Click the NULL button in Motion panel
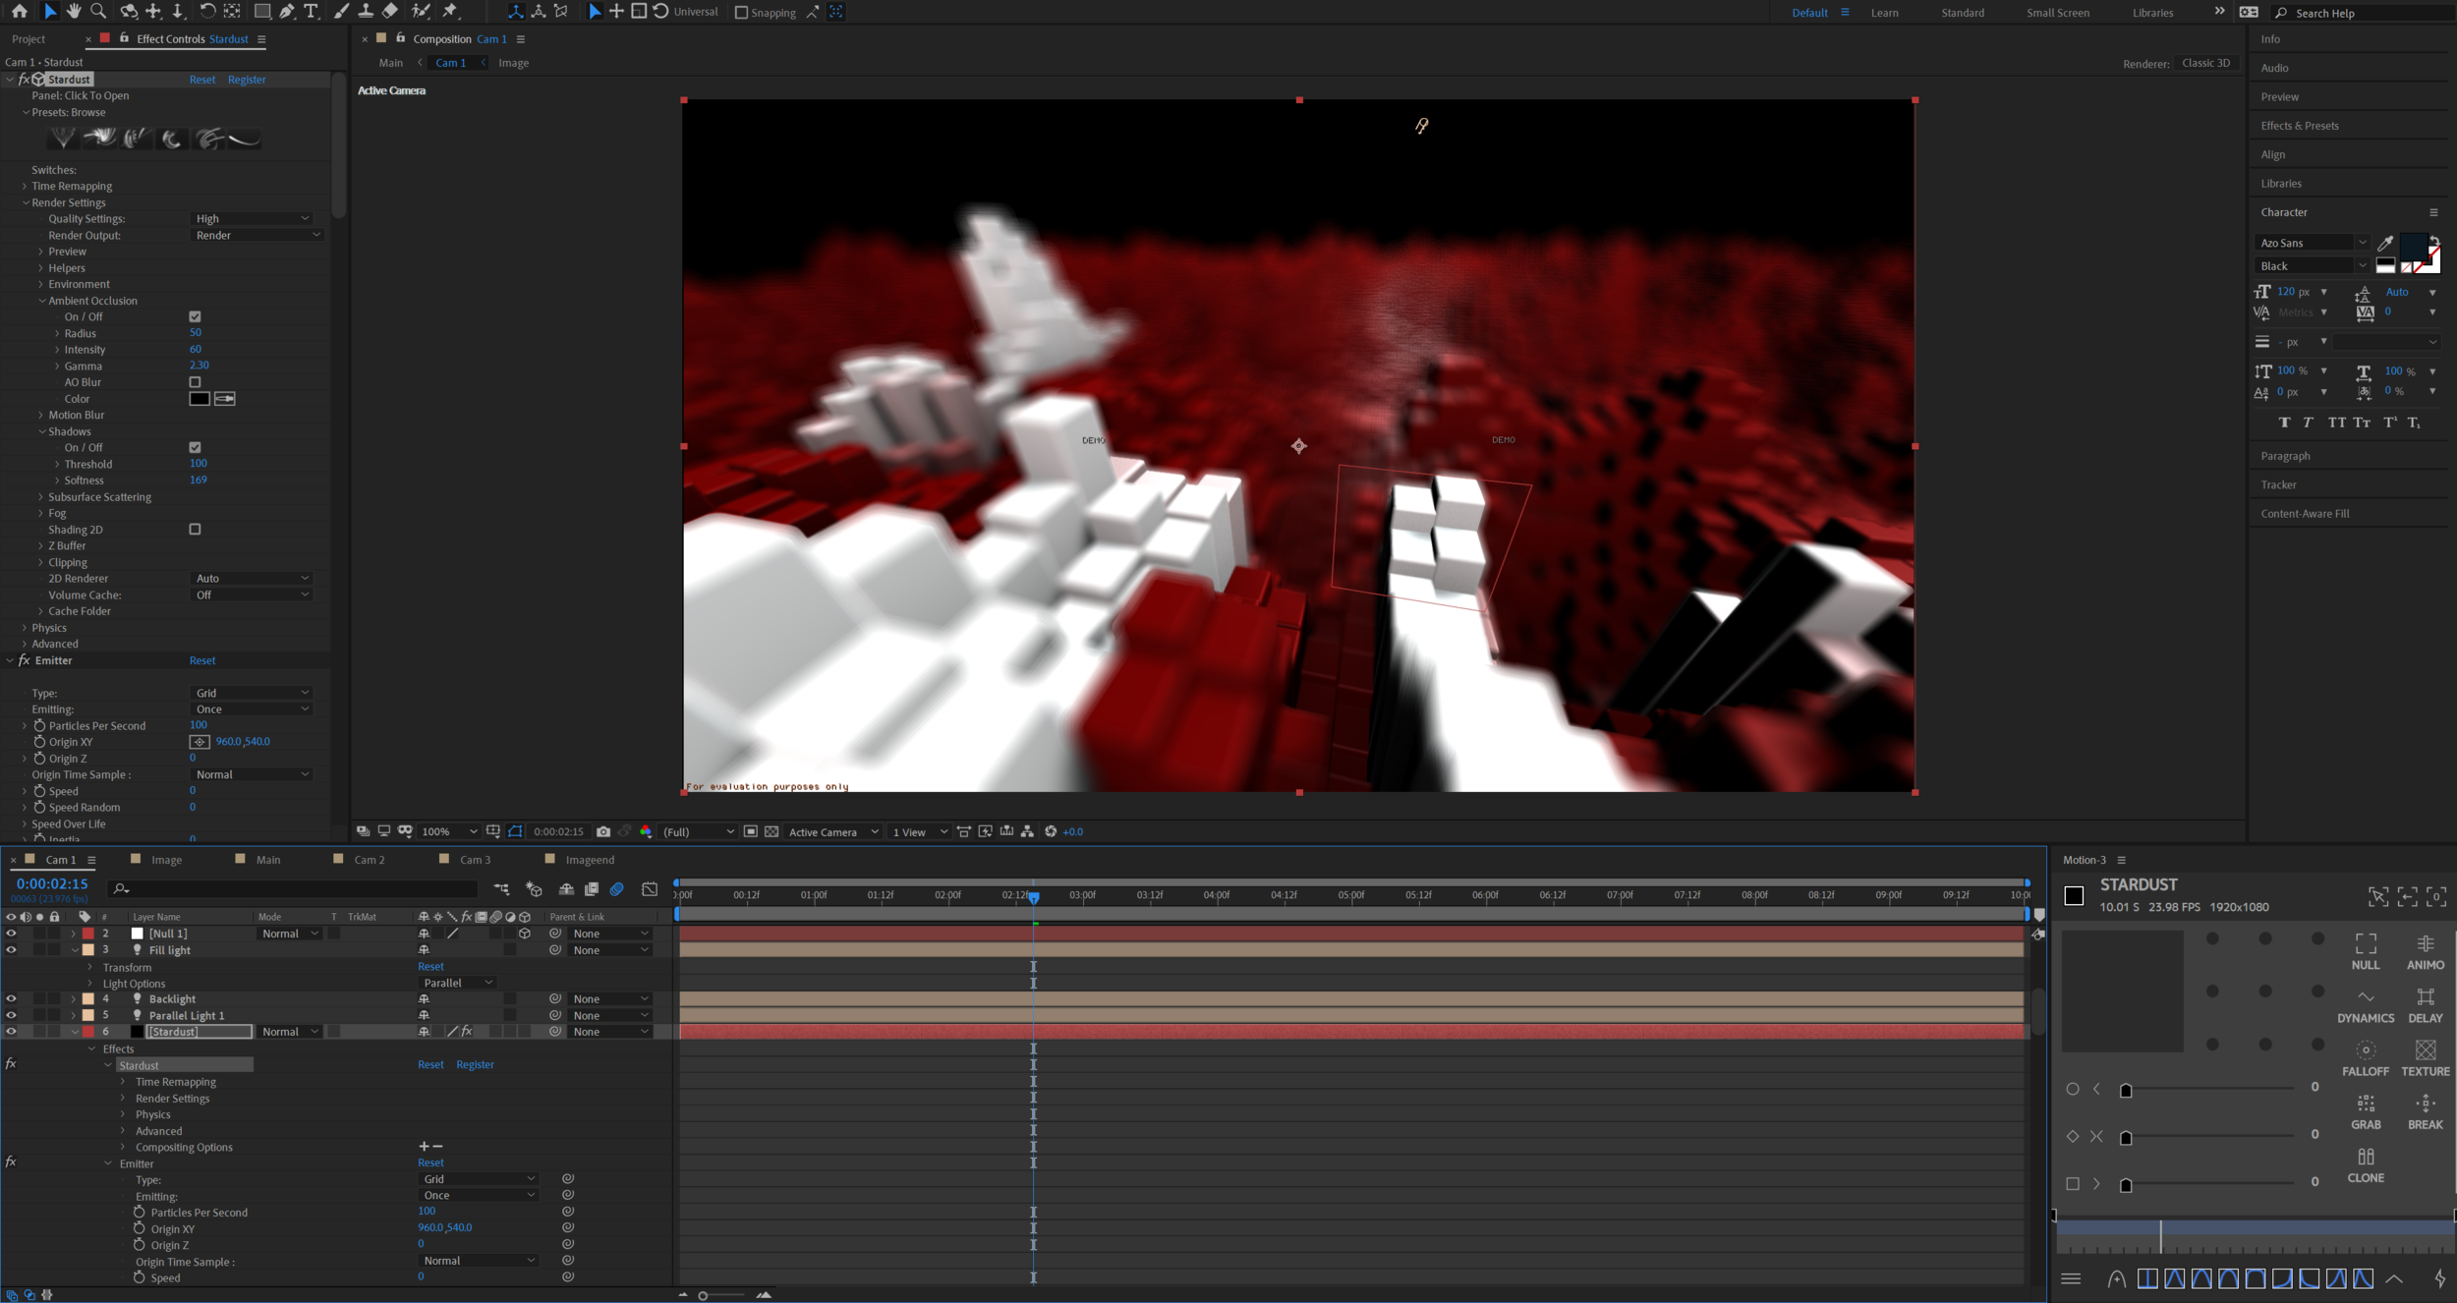Screen dimensions: 2457x1303 coord(2365,951)
